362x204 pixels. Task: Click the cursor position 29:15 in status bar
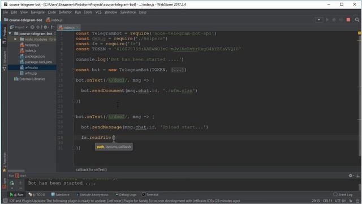(x=316, y=201)
